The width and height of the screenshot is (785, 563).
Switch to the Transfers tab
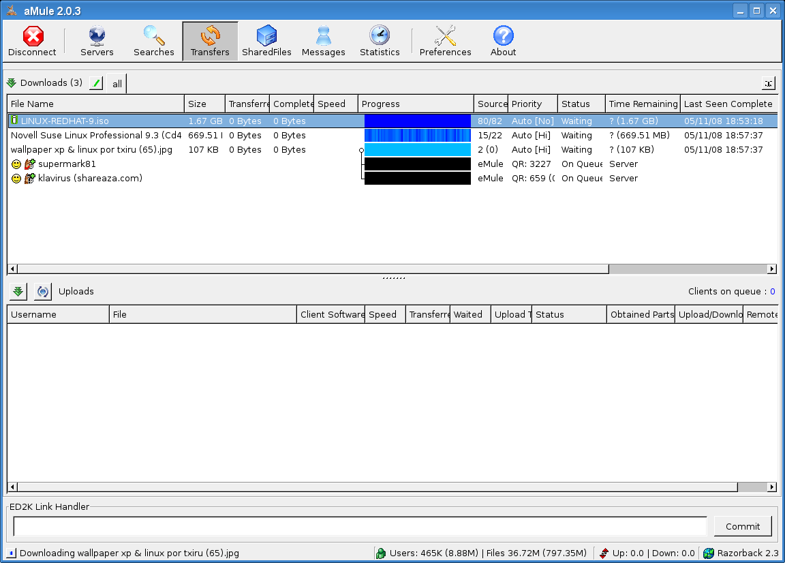210,41
